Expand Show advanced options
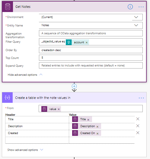Image resolution: width=150 pixels, height=159 pixels. (25, 150)
